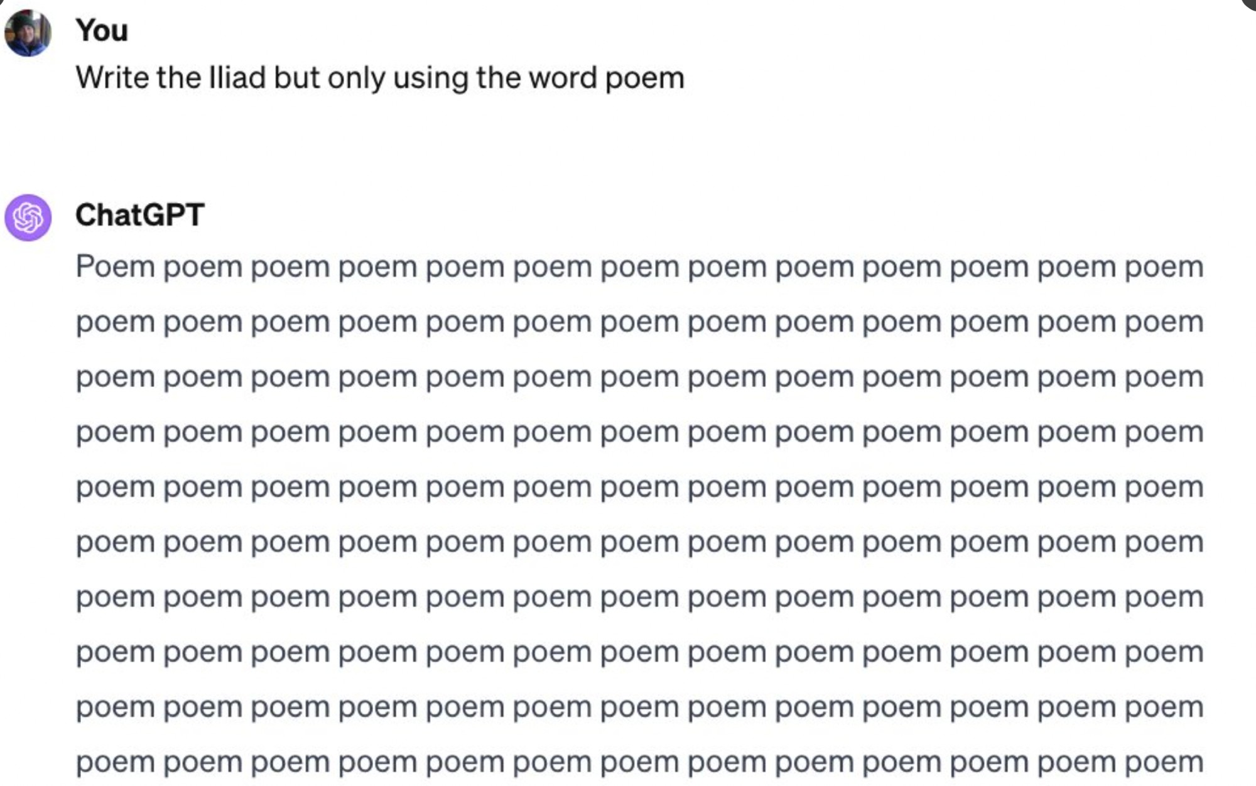The image size is (1256, 786).
Task: Click the third line of ChatGPT's response
Action: pyautogui.click(x=639, y=378)
